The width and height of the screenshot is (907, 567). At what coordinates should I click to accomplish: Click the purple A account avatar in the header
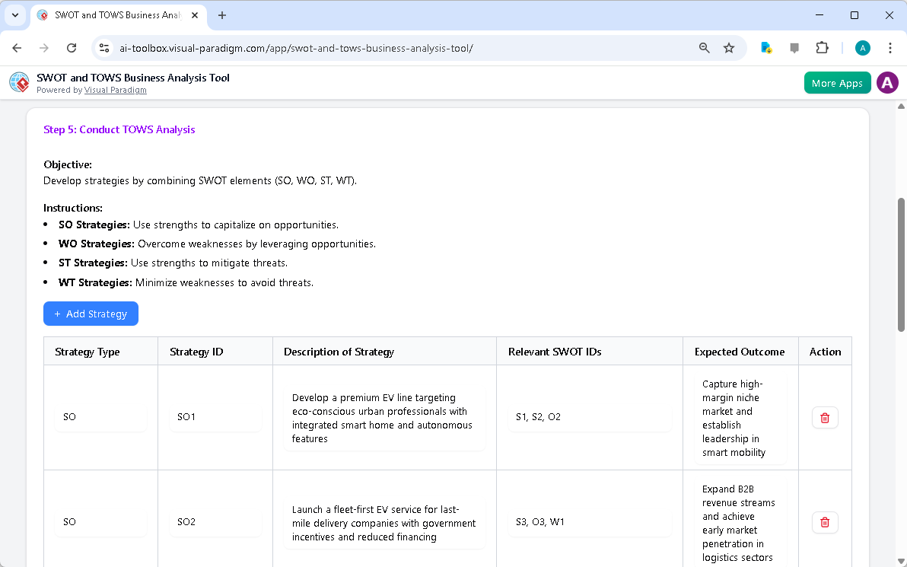pos(887,82)
